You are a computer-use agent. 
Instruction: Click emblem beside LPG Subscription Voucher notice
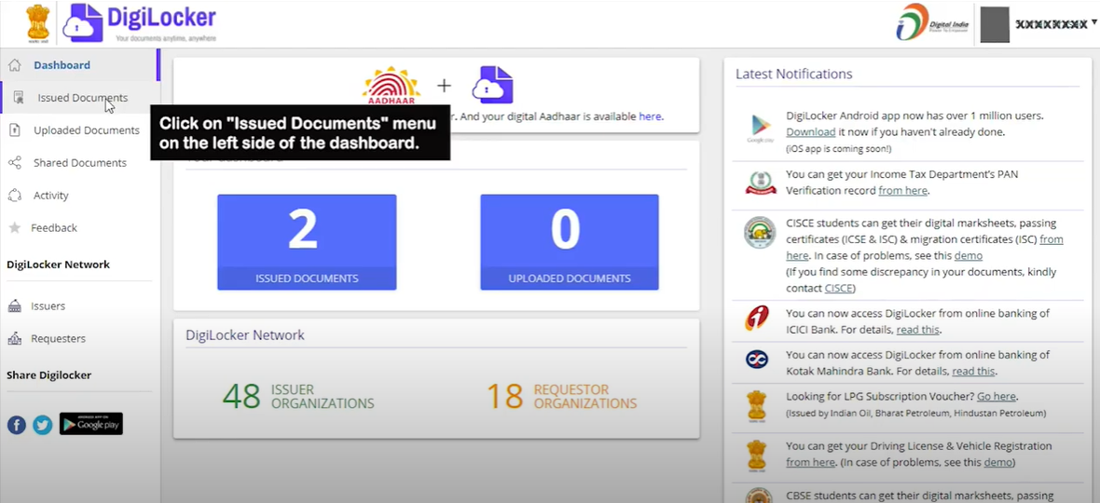(x=757, y=406)
